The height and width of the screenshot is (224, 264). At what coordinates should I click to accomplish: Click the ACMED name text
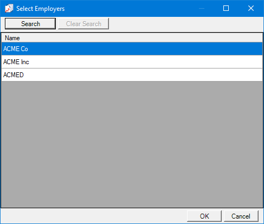point(14,75)
